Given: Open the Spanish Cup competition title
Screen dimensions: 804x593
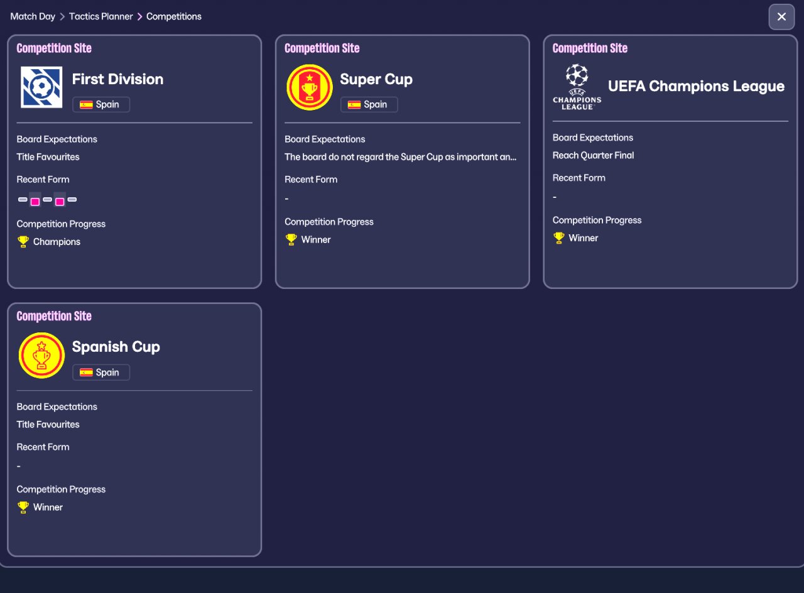Looking at the screenshot, I should (x=116, y=347).
